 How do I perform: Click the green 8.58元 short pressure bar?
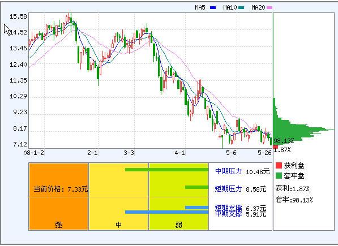click(x=196, y=187)
